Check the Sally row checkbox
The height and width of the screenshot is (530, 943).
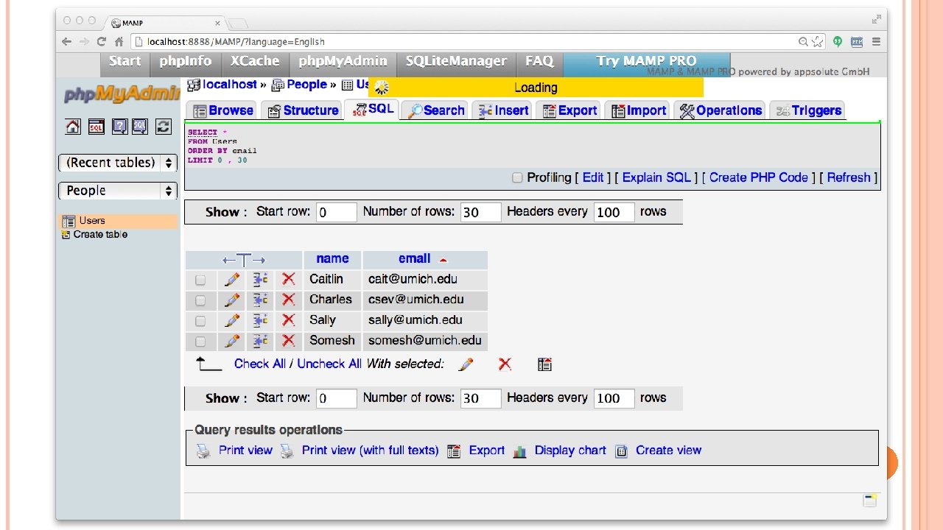200,321
